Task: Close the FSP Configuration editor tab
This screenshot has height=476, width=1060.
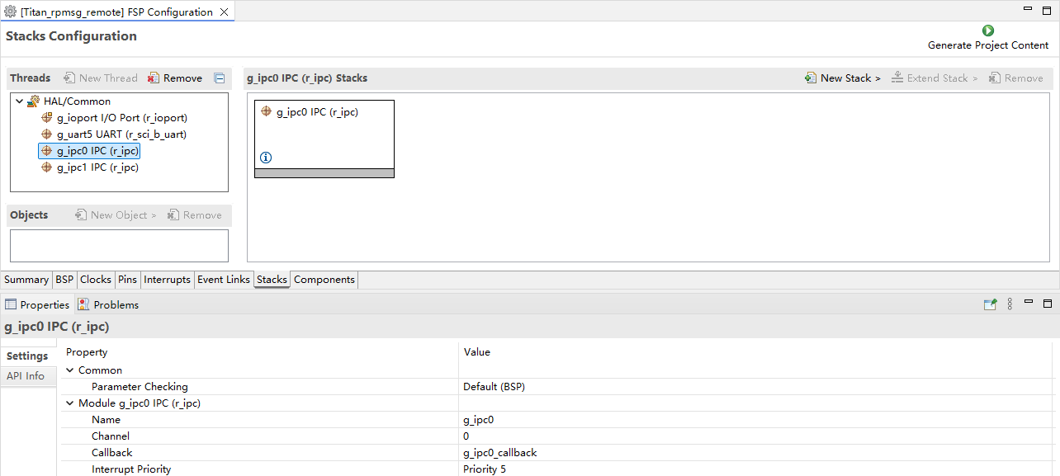Action: click(x=224, y=12)
